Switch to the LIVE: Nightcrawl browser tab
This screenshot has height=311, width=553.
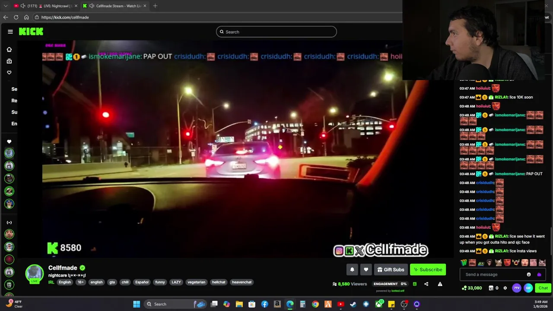(45, 6)
